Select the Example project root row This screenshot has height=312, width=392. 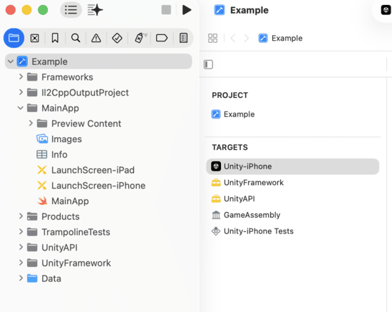pyautogui.click(x=98, y=61)
